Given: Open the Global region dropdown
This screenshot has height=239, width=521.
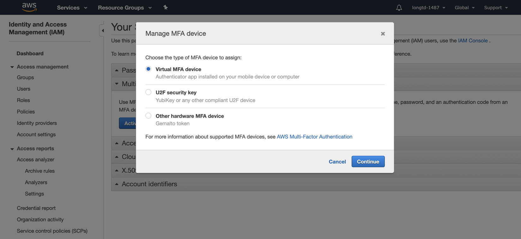Looking at the screenshot, I should click(x=464, y=8).
